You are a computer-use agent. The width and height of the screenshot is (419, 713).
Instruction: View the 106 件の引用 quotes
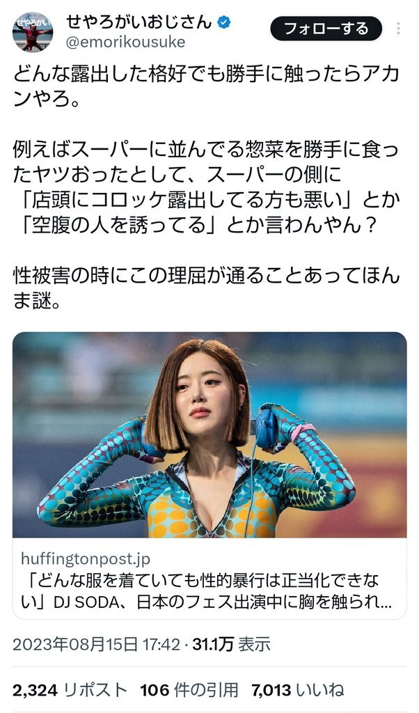[189, 690]
